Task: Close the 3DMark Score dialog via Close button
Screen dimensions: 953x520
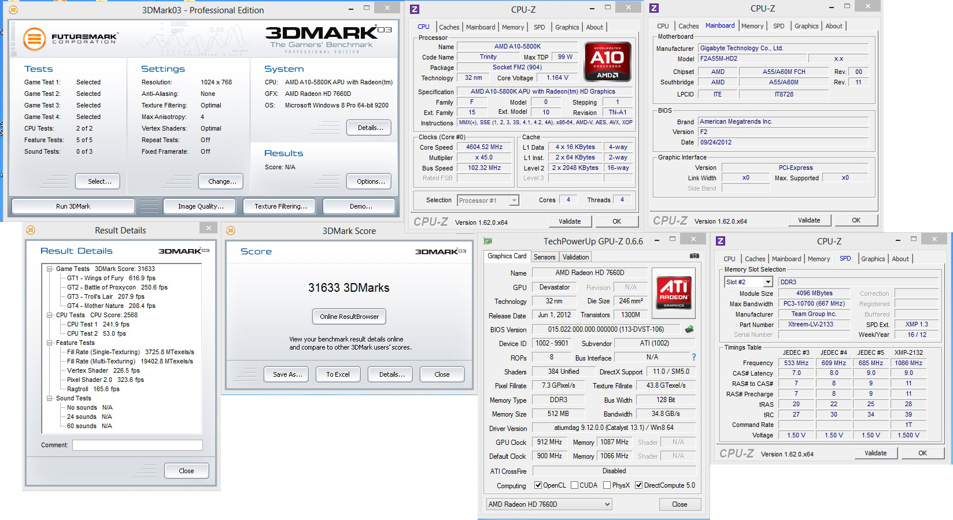Action: point(442,374)
